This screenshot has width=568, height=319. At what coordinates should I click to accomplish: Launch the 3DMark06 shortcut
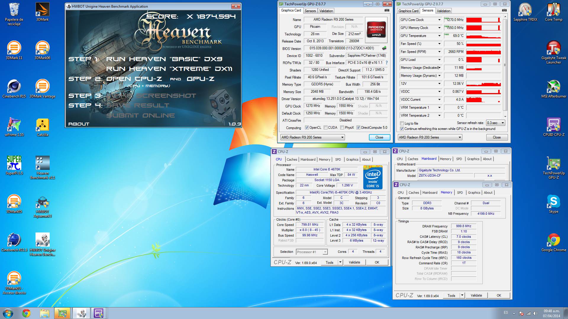click(x=42, y=50)
